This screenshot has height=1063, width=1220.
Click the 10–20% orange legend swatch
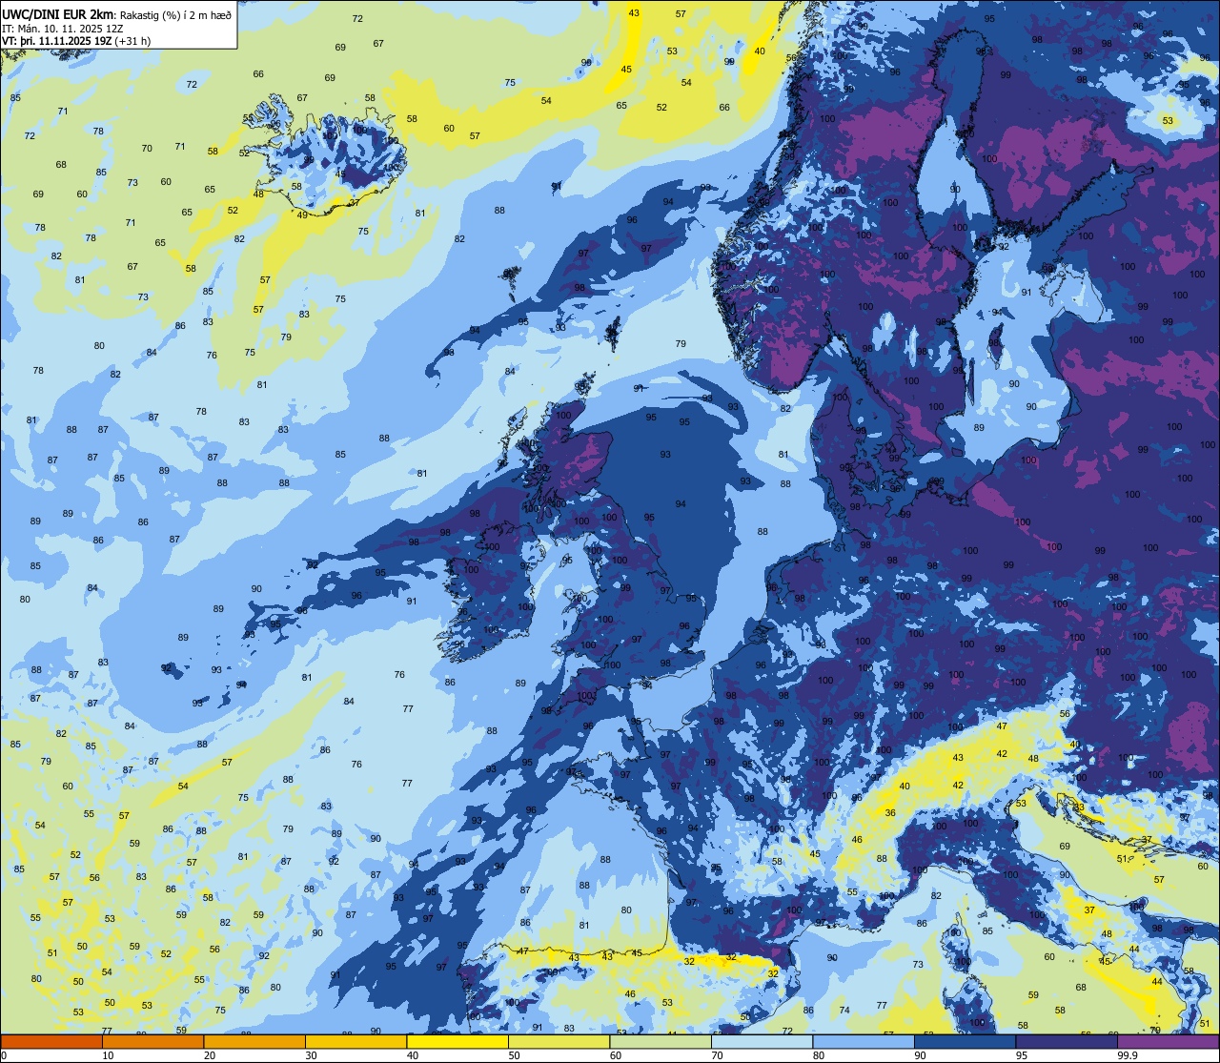pos(152,1041)
